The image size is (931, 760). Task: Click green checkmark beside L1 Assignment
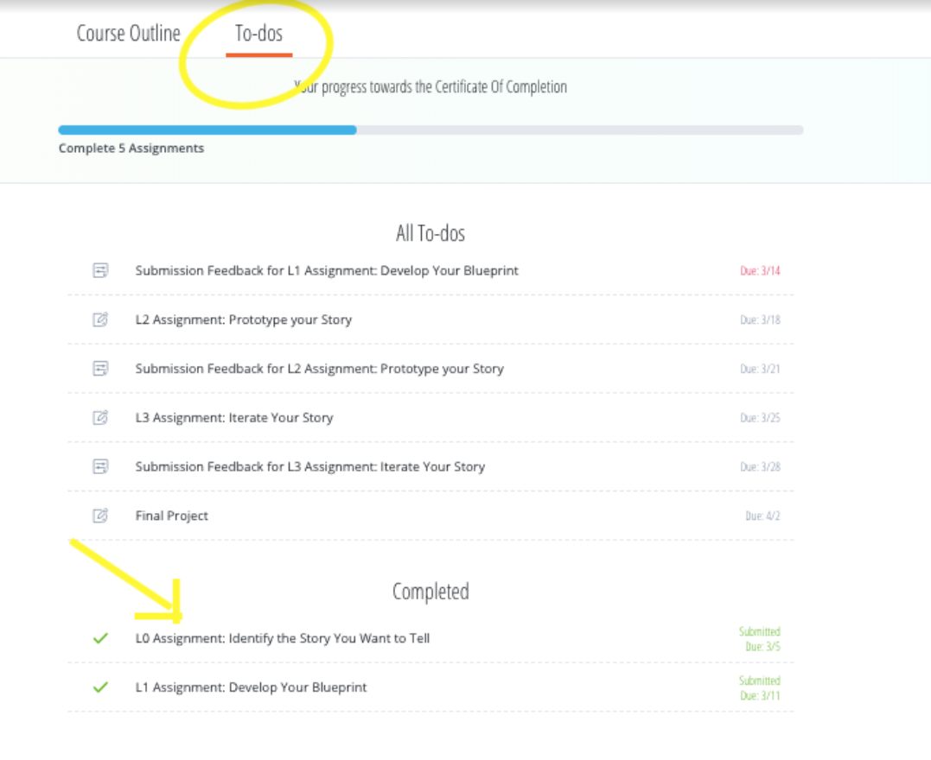pyautogui.click(x=100, y=688)
